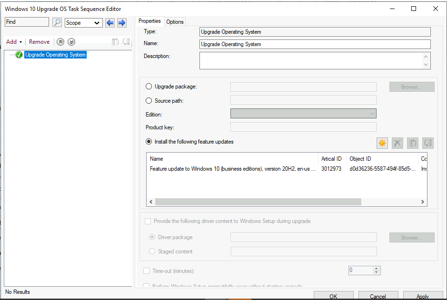Image resolution: width=447 pixels, height=300 pixels.
Task: Click object ID d0d36236-5587-494f cell
Action: pos(382,169)
